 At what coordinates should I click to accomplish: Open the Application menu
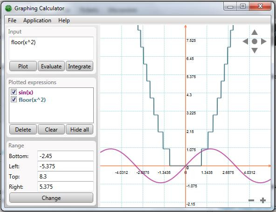[x=37, y=20]
